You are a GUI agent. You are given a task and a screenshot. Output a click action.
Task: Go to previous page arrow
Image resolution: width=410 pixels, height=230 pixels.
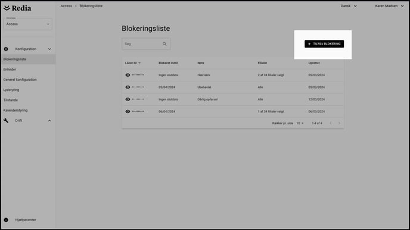click(x=331, y=123)
